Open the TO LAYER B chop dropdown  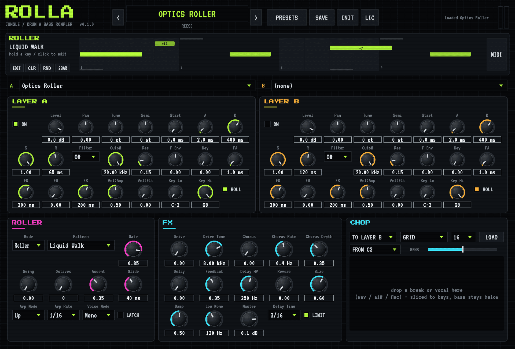(x=373, y=237)
